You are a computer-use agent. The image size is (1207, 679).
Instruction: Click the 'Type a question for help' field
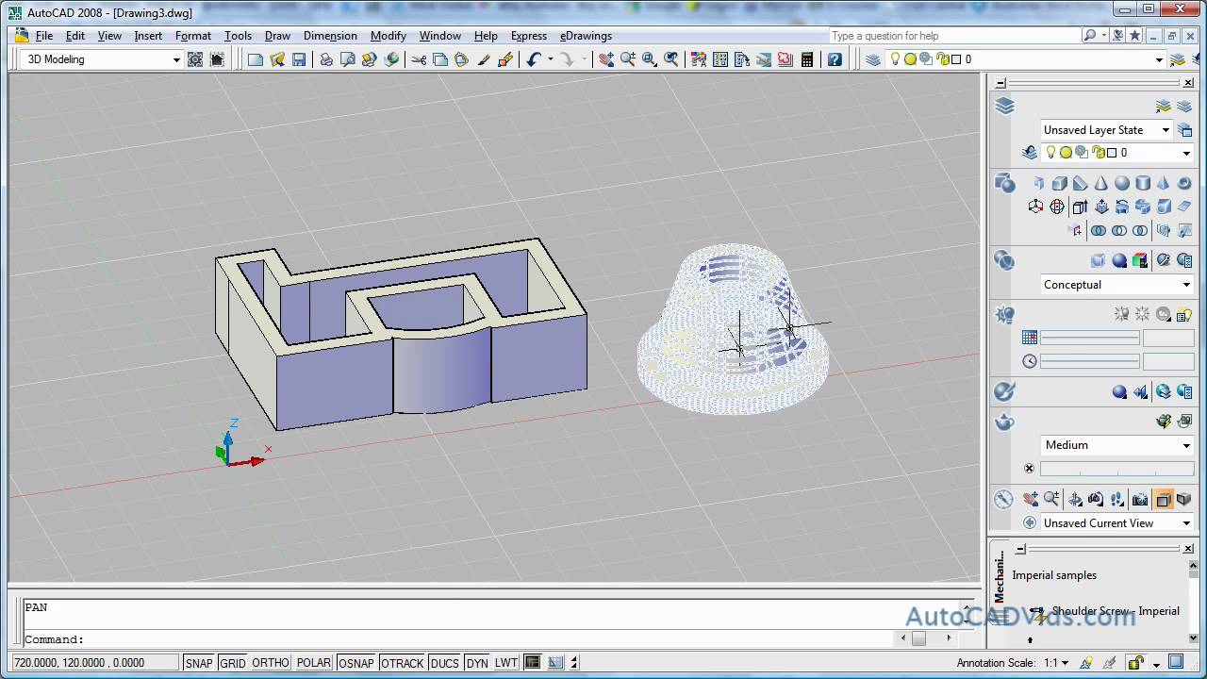pyautogui.click(x=954, y=36)
